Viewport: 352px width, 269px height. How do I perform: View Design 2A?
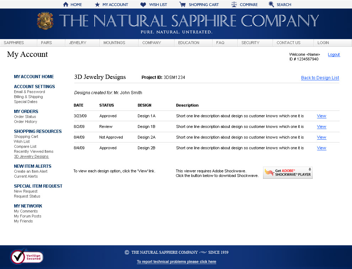point(321,137)
